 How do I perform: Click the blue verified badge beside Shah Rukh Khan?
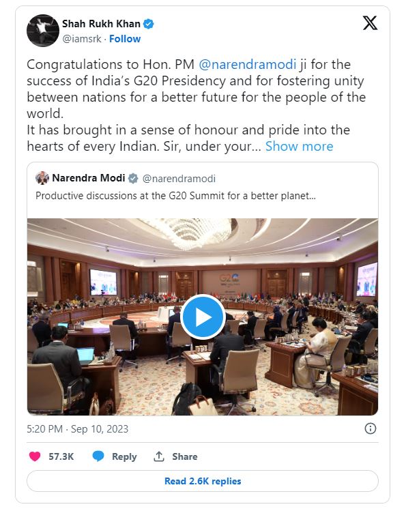click(x=149, y=24)
